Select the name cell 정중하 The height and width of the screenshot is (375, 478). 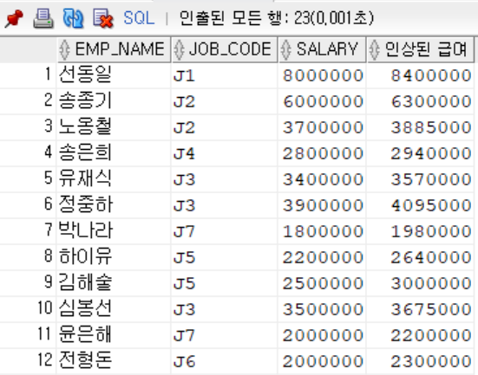coord(114,205)
